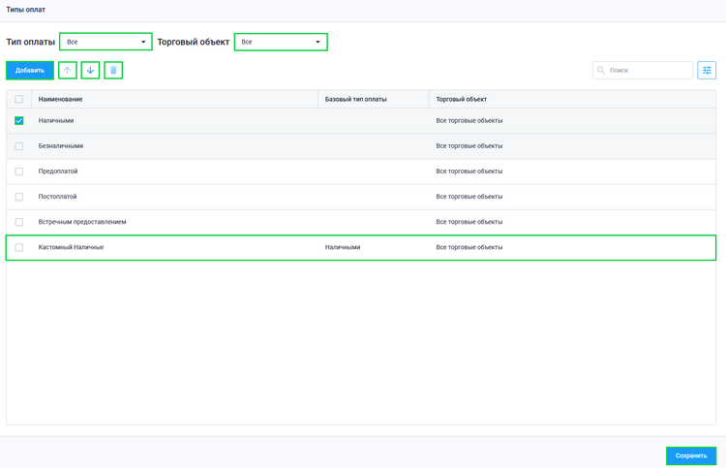Click the Сохранить button

pos(691,455)
